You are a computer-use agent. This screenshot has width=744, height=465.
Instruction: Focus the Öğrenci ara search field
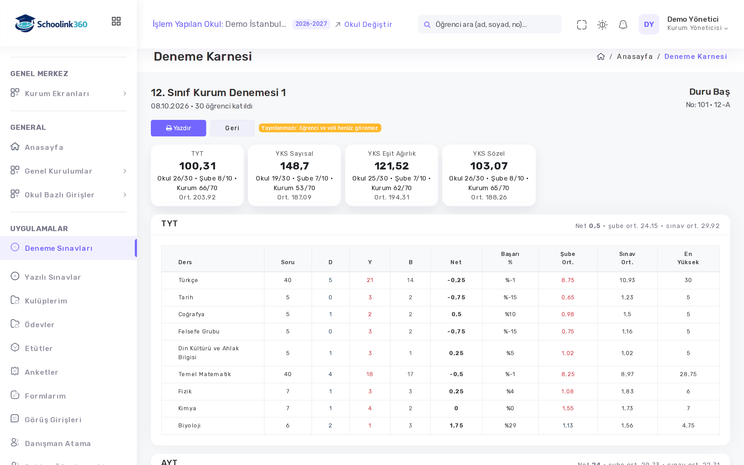489,24
